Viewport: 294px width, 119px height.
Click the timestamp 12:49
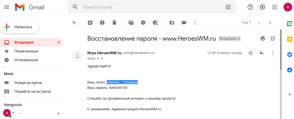[225, 53]
